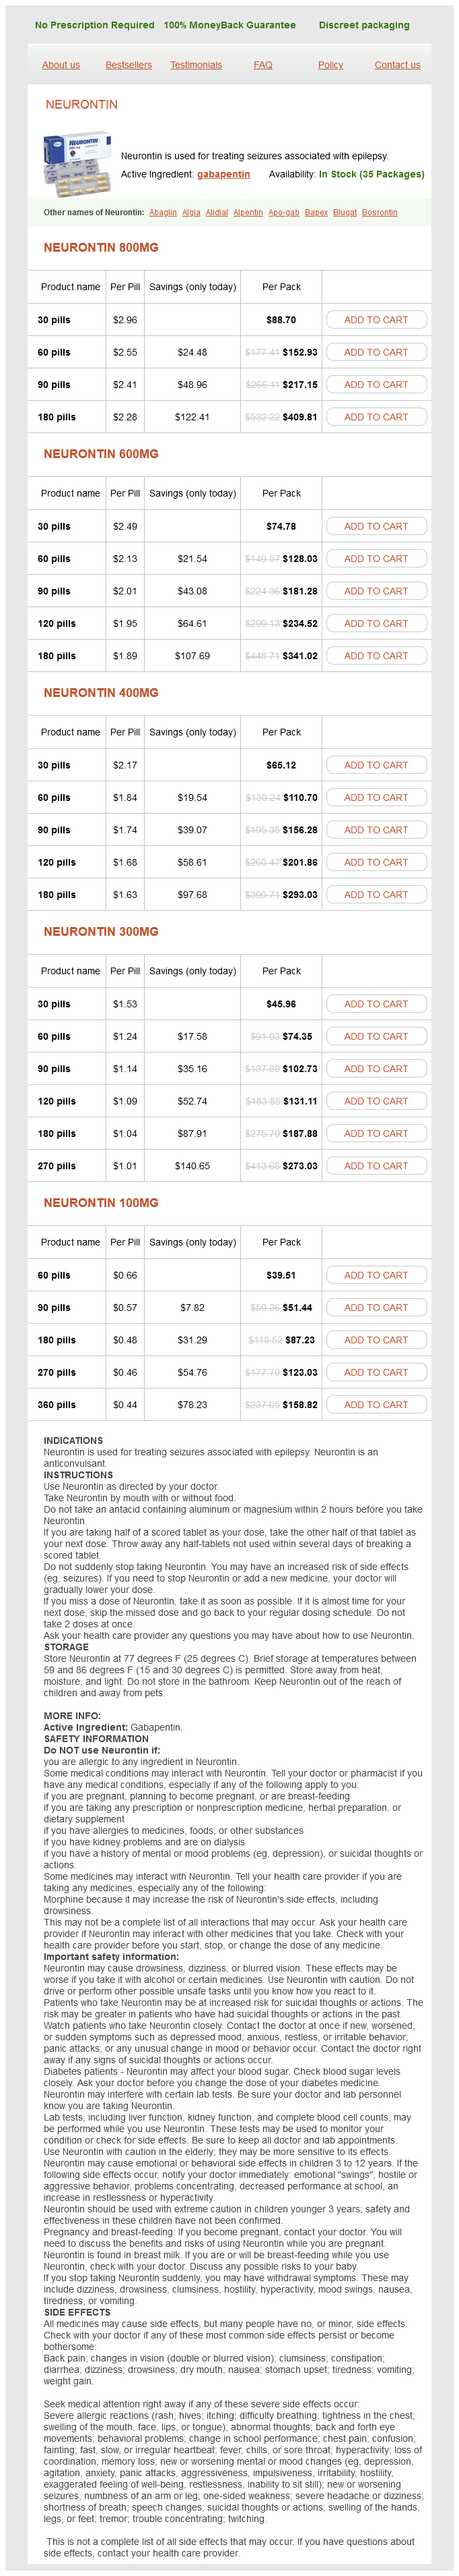This screenshot has width=459, height=2576.
Task: Open the About us page
Action: tap(61, 65)
